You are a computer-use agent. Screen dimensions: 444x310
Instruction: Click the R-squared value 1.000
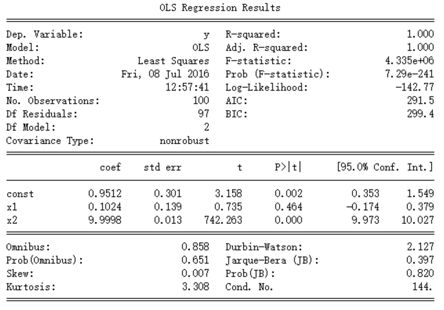[x=422, y=35]
